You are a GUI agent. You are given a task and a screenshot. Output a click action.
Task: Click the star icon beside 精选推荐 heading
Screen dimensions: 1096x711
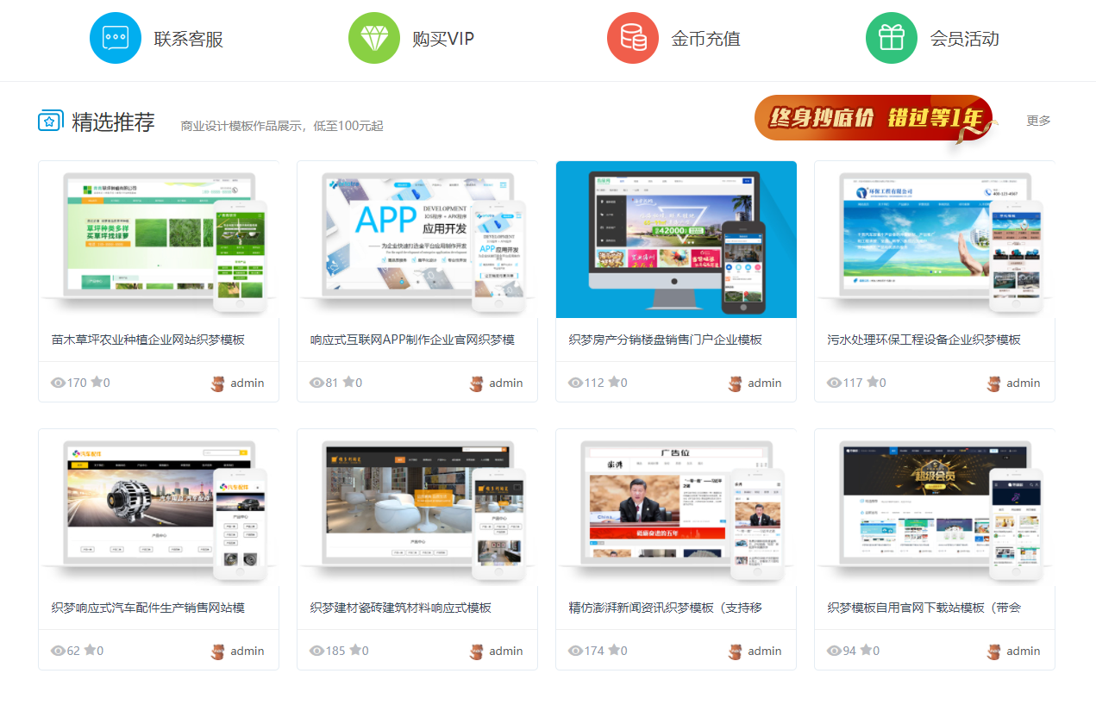point(50,122)
